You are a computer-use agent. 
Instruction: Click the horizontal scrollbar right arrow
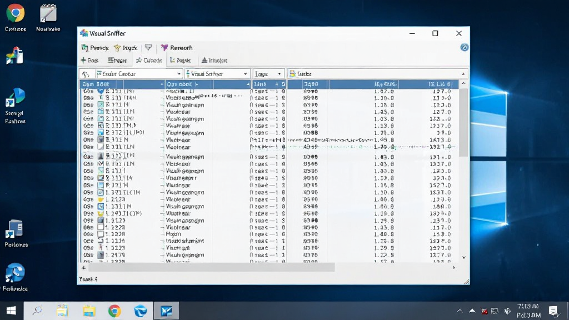pyautogui.click(x=453, y=268)
